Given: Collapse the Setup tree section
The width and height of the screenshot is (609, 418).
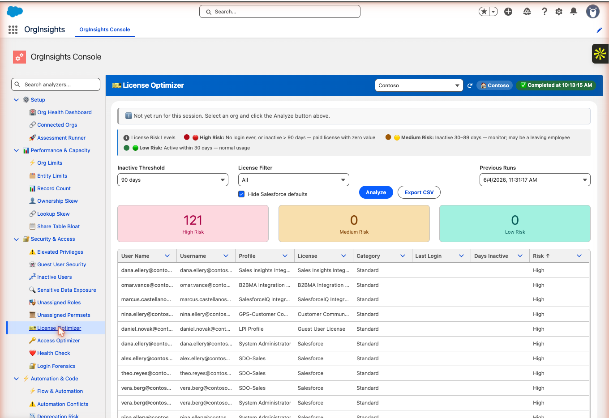Looking at the screenshot, I should click(x=16, y=100).
